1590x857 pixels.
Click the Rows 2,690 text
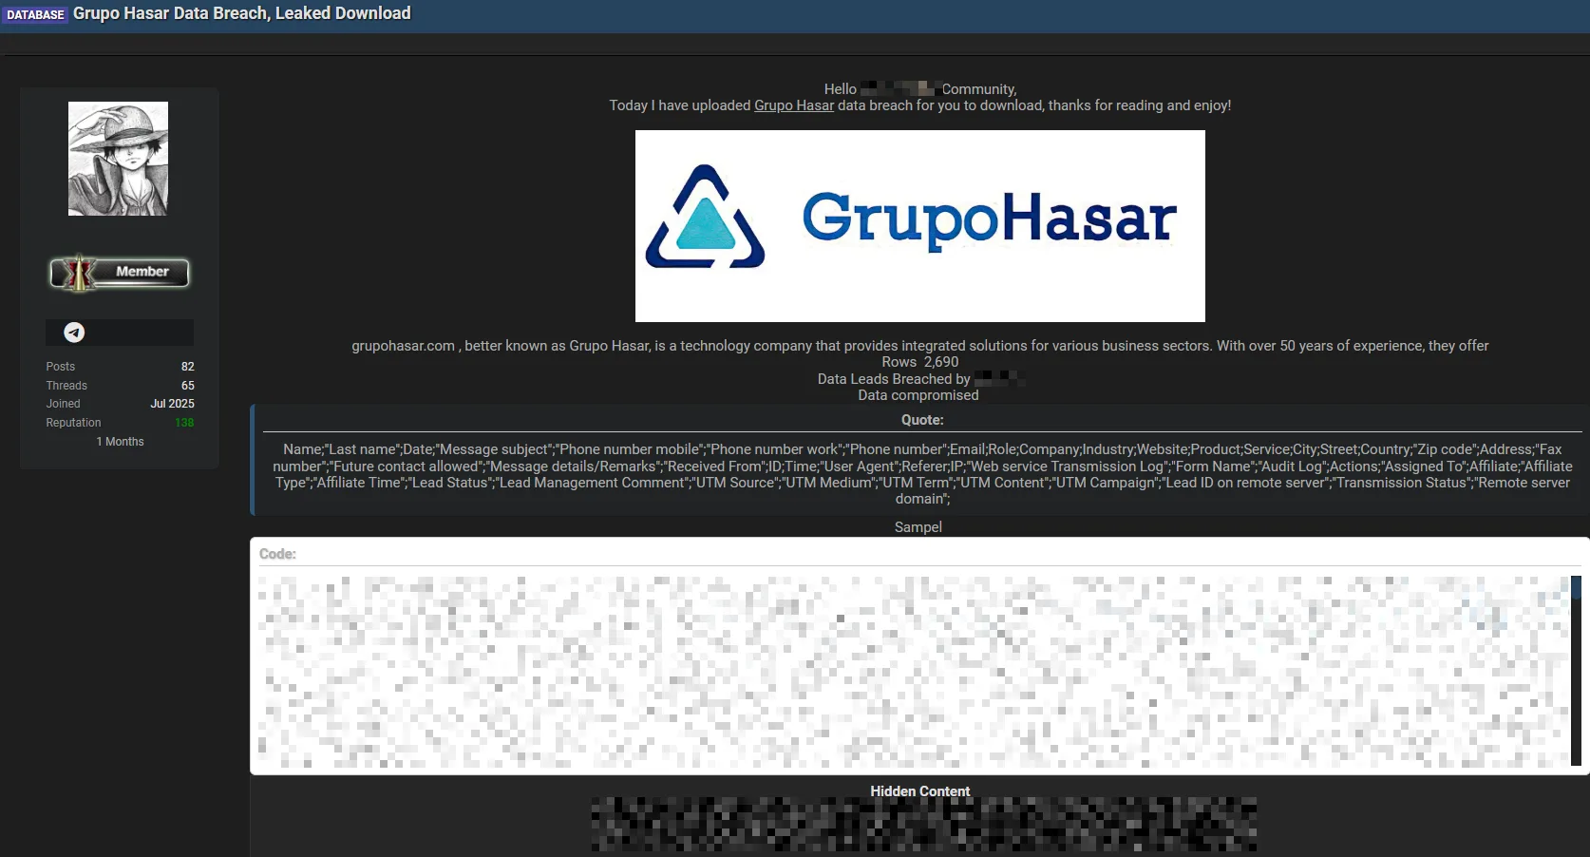[919, 362]
